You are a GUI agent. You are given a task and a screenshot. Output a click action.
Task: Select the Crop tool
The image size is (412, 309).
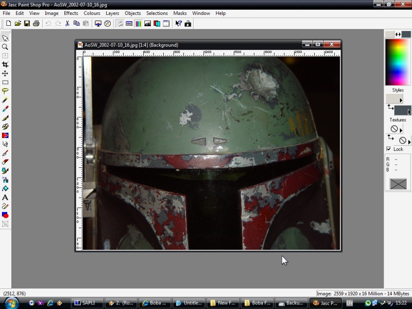[5, 65]
